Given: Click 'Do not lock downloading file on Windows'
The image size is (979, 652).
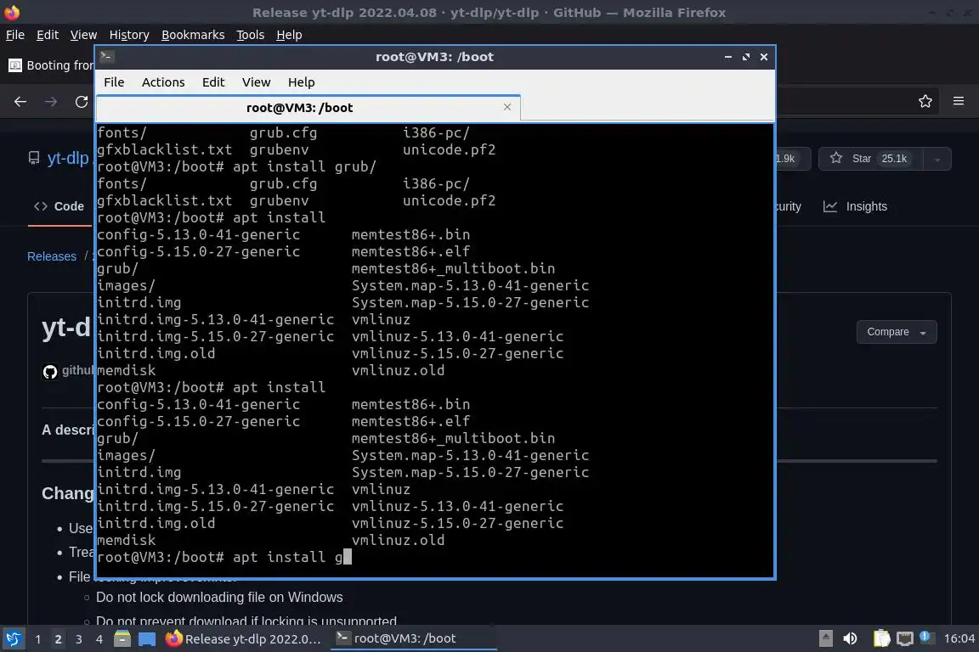Looking at the screenshot, I should coord(219,597).
